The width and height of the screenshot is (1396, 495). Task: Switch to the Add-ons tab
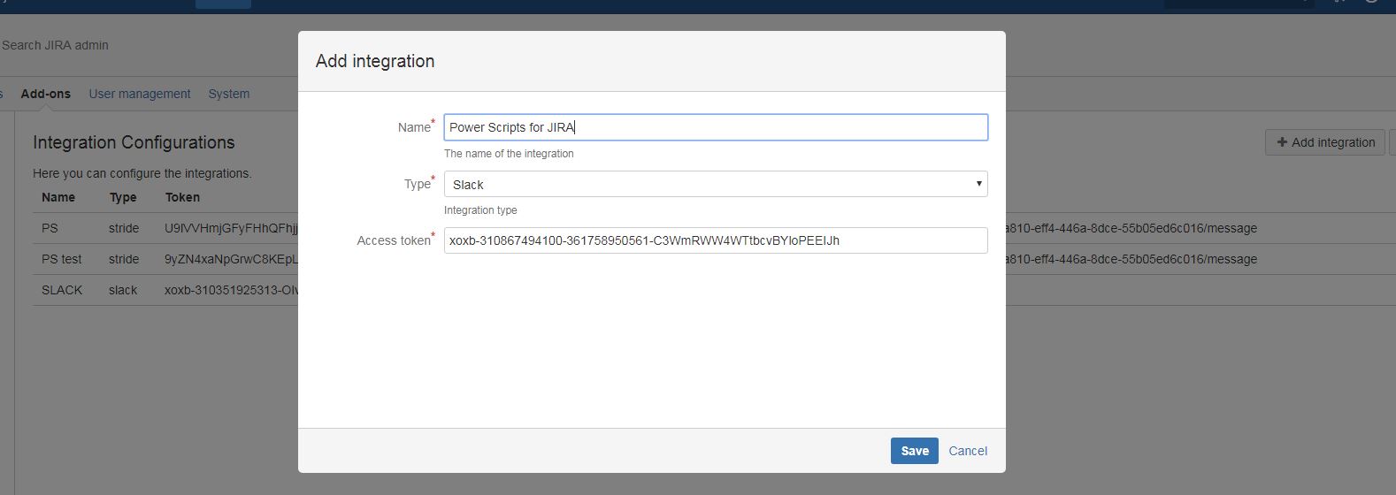pyautogui.click(x=46, y=94)
